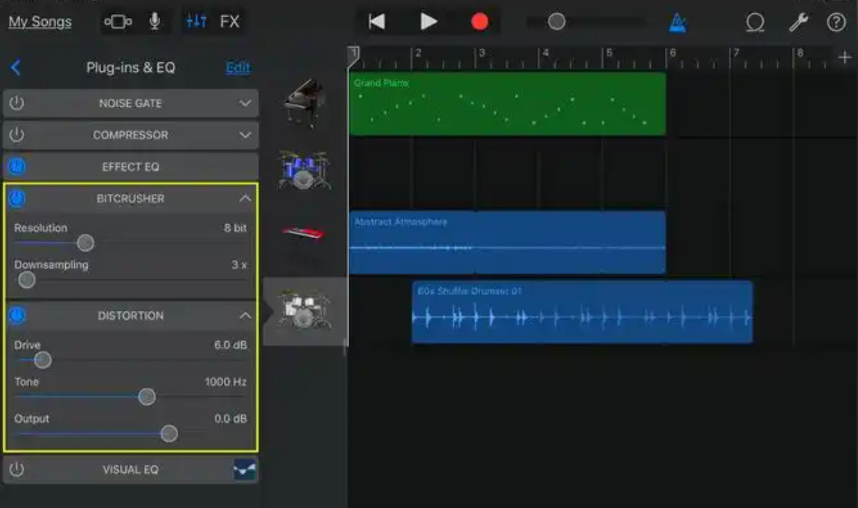Turn off the Bitcrusher power toggle
Screen dimensions: 858x508
(17, 199)
